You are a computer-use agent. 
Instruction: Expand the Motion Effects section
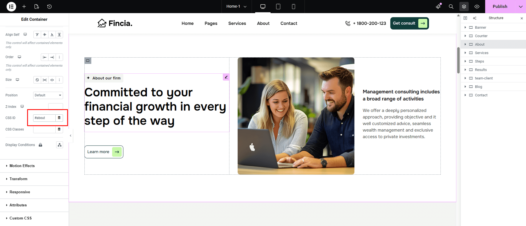tap(22, 166)
